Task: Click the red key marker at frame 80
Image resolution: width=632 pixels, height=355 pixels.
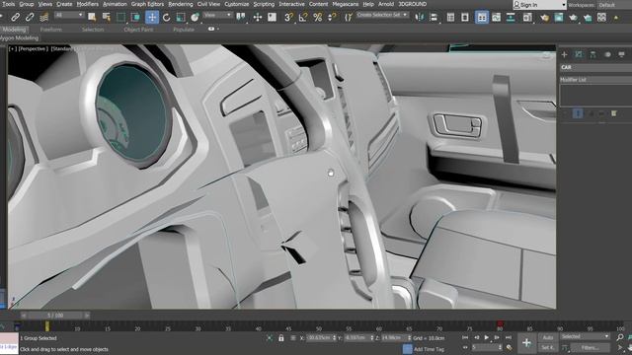Action: 500,324
